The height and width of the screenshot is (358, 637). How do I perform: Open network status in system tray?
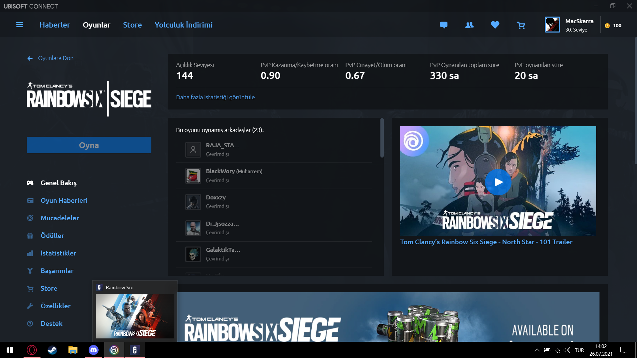click(x=557, y=350)
